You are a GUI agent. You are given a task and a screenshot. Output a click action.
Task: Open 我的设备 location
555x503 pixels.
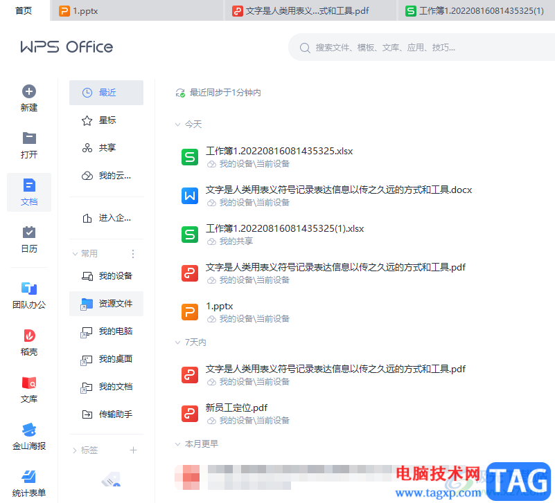pos(106,275)
